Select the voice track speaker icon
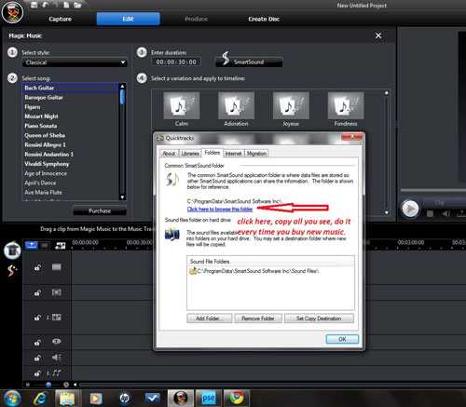The height and width of the screenshot is (407, 466). [x=57, y=358]
